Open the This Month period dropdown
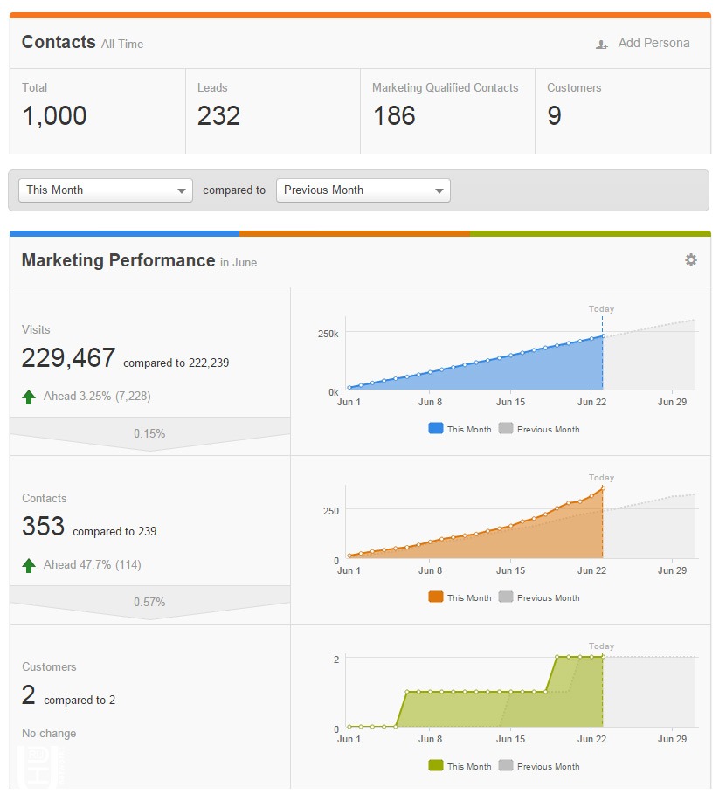 106,190
